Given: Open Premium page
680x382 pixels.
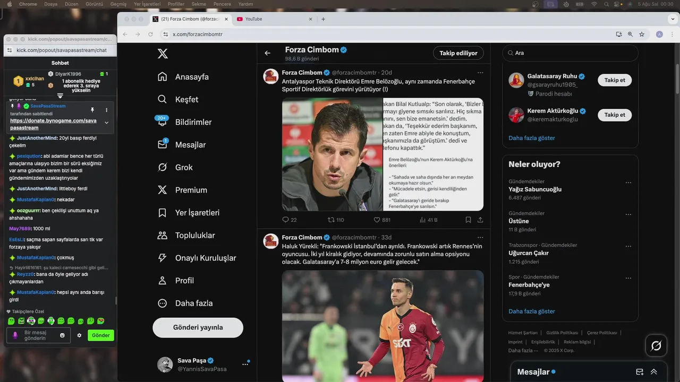Looking at the screenshot, I should click(182, 190).
